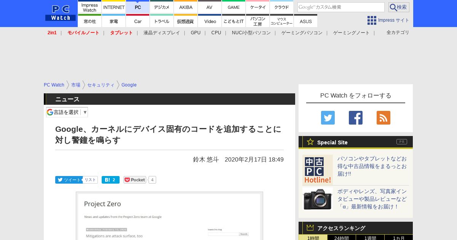Open the Facebook follow icon
Viewport: 457px width, 240px height.
pyautogui.click(x=356, y=118)
